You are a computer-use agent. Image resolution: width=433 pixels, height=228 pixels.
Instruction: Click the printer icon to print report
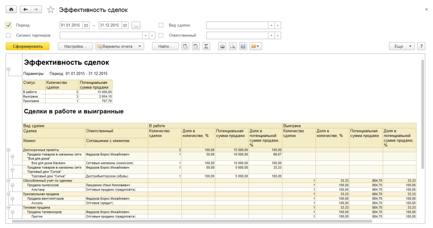coord(222,46)
